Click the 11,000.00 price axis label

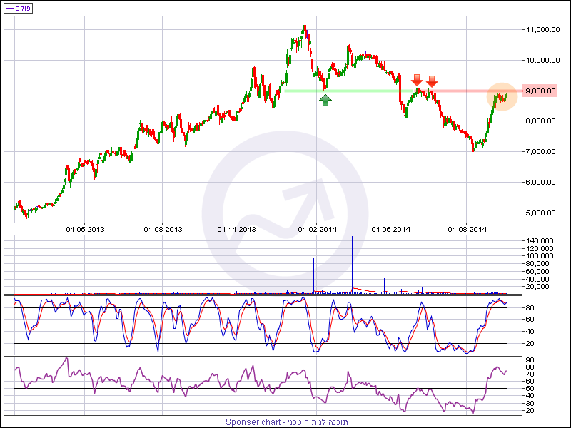540,30
